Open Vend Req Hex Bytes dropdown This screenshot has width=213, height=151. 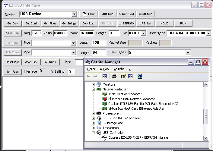point(208,33)
